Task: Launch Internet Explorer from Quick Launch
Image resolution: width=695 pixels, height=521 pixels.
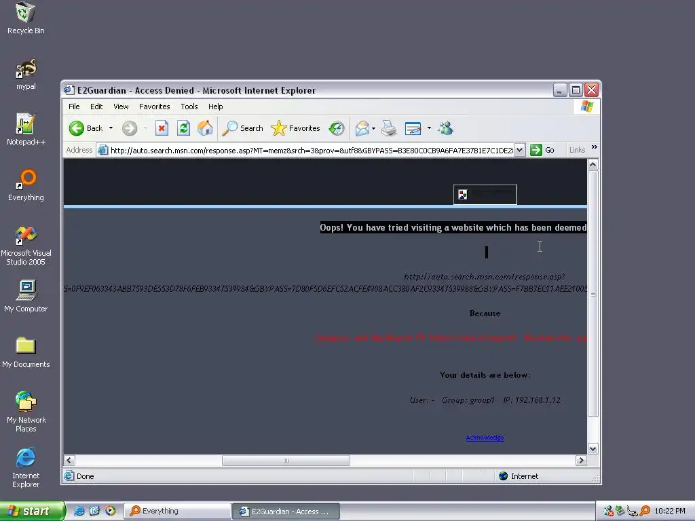Action: pyautogui.click(x=79, y=511)
